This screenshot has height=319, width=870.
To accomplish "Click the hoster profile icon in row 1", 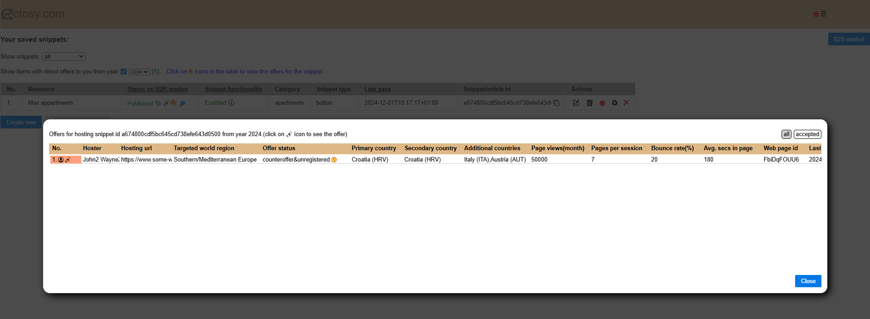I will tap(61, 160).
